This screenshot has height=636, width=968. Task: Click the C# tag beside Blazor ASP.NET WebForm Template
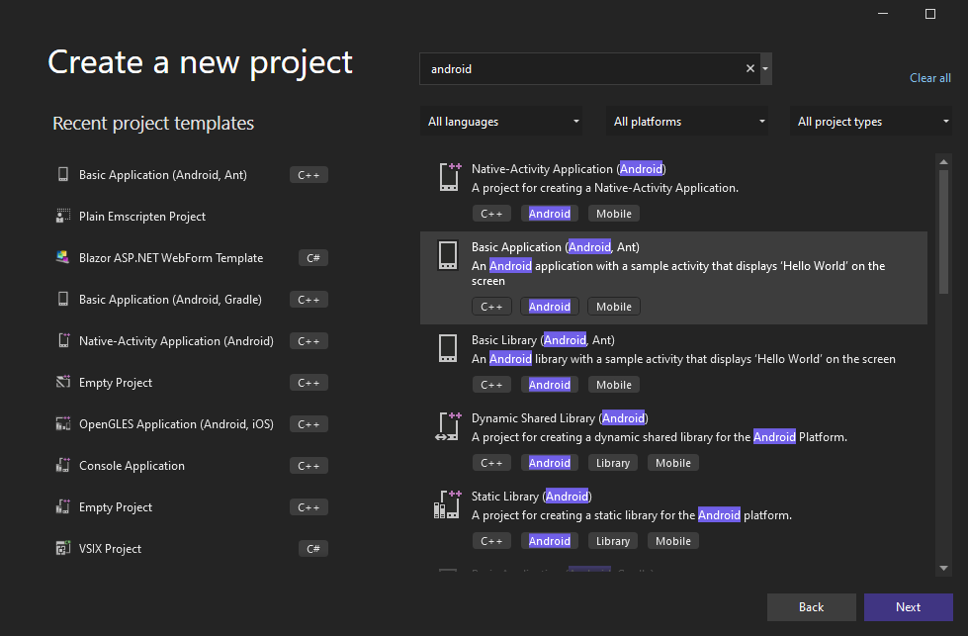point(313,257)
